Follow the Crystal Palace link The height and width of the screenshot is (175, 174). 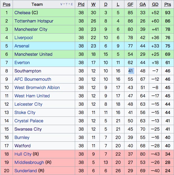29,121
